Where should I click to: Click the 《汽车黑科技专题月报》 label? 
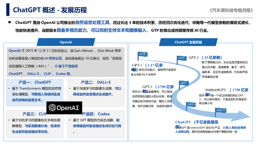pyautogui.click(x=231, y=10)
